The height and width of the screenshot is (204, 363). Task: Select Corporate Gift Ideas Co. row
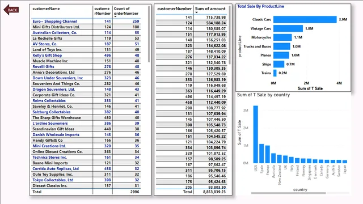(x=86, y=95)
